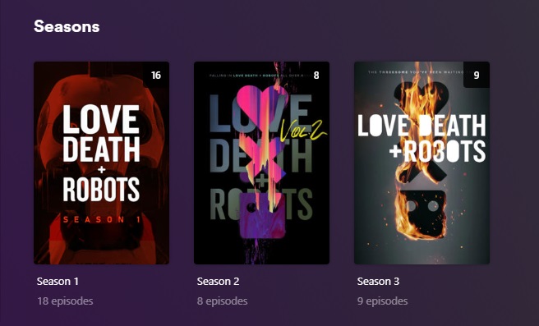539x326 pixels.
Task: Open the Season 3 flaming poster
Action: point(422,163)
